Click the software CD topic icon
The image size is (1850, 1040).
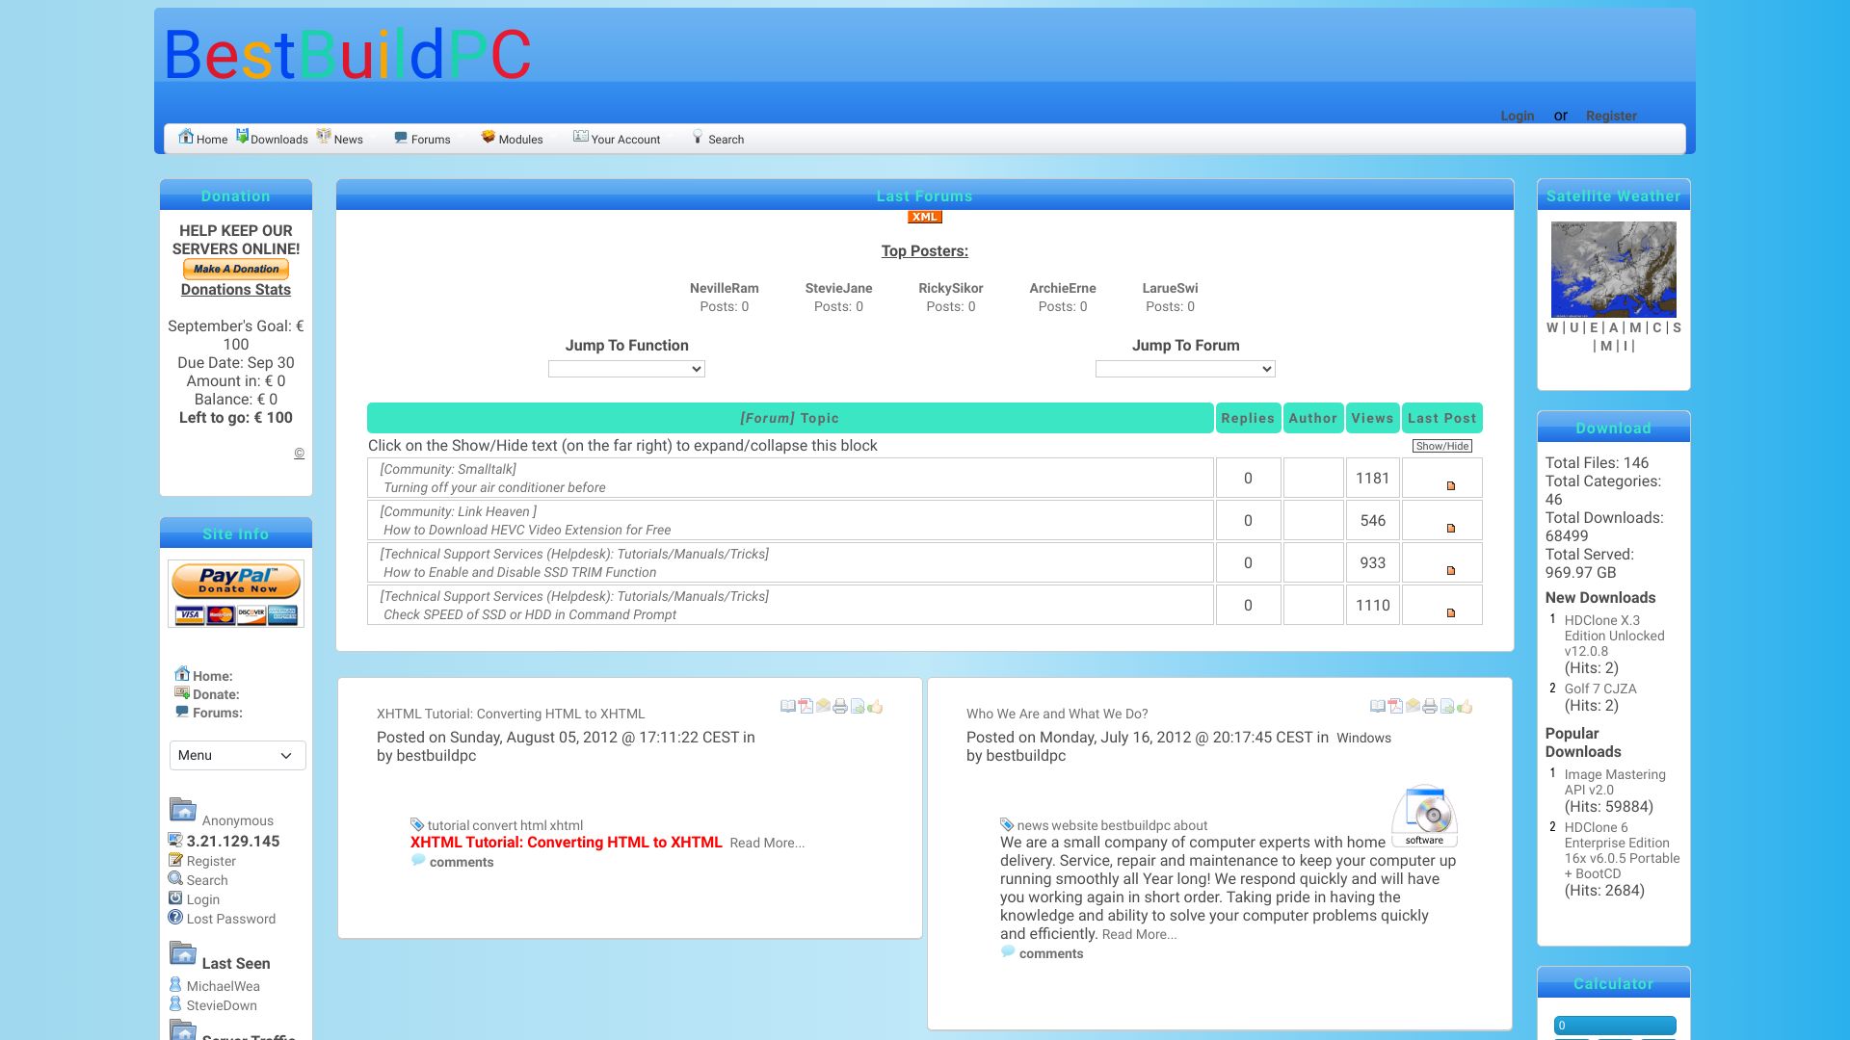pyautogui.click(x=1424, y=816)
